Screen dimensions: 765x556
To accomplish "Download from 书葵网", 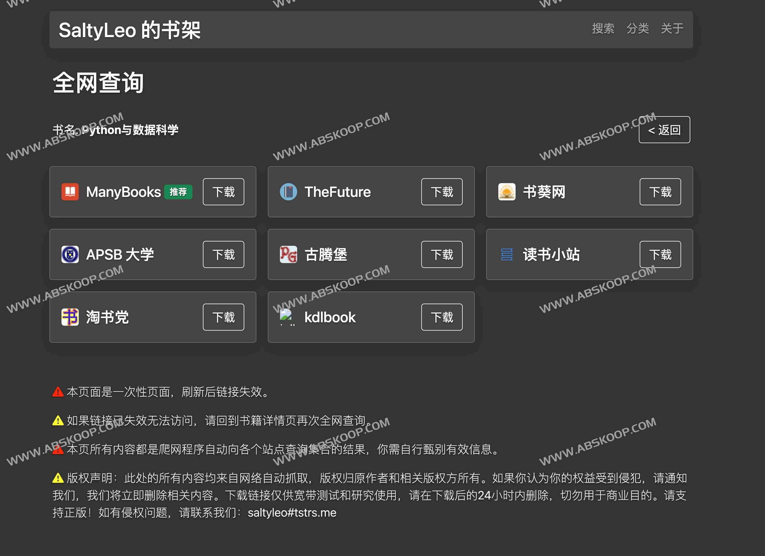I will pos(660,192).
